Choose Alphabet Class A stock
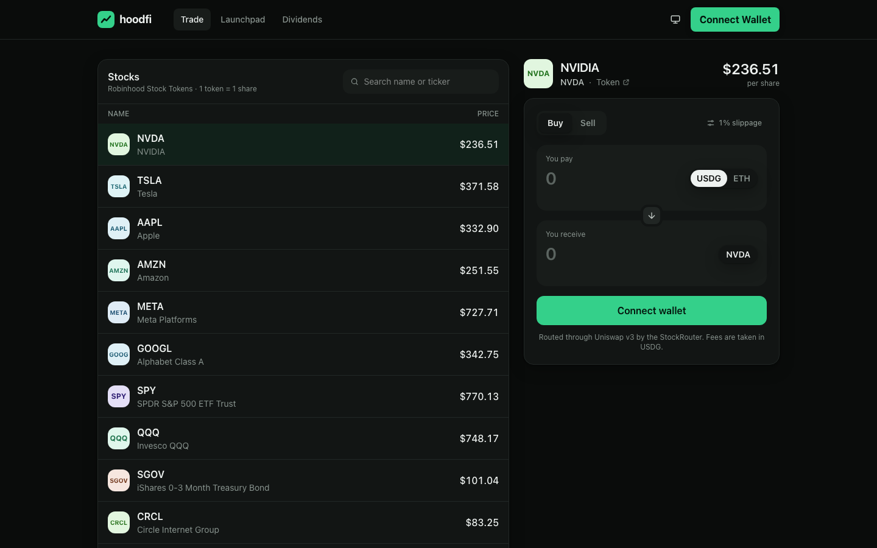 tap(171, 362)
